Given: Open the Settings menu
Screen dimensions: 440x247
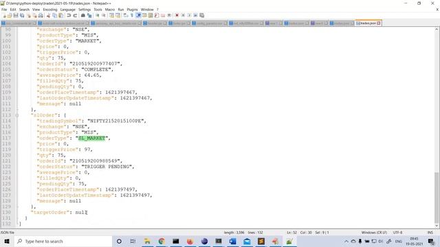Looking at the screenshot, I should (x=85, y=10).
